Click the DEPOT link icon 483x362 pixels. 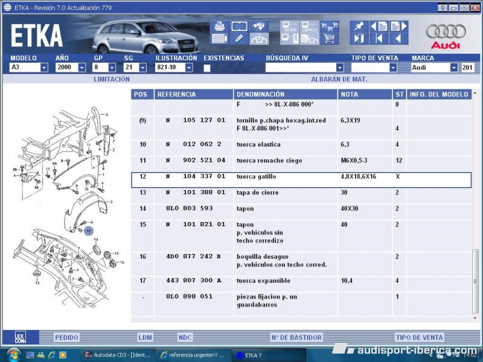[x=309, y=27]
